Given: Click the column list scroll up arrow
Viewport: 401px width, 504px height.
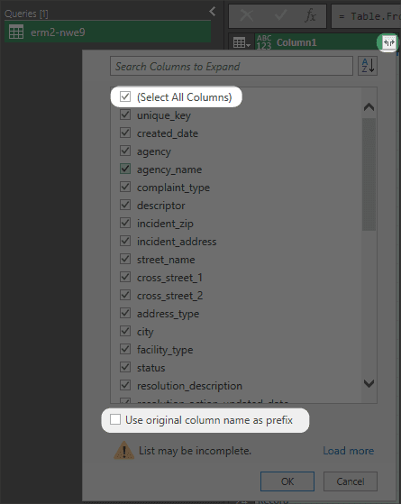Looking at the screenshot, I should (369, 106).
